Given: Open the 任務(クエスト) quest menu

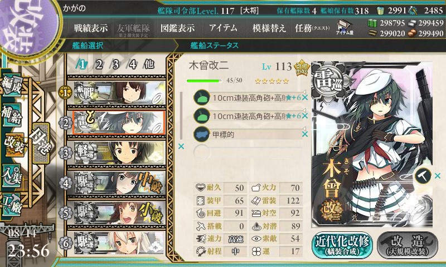Looking at the screenshot, I should (x=312, y=28).
